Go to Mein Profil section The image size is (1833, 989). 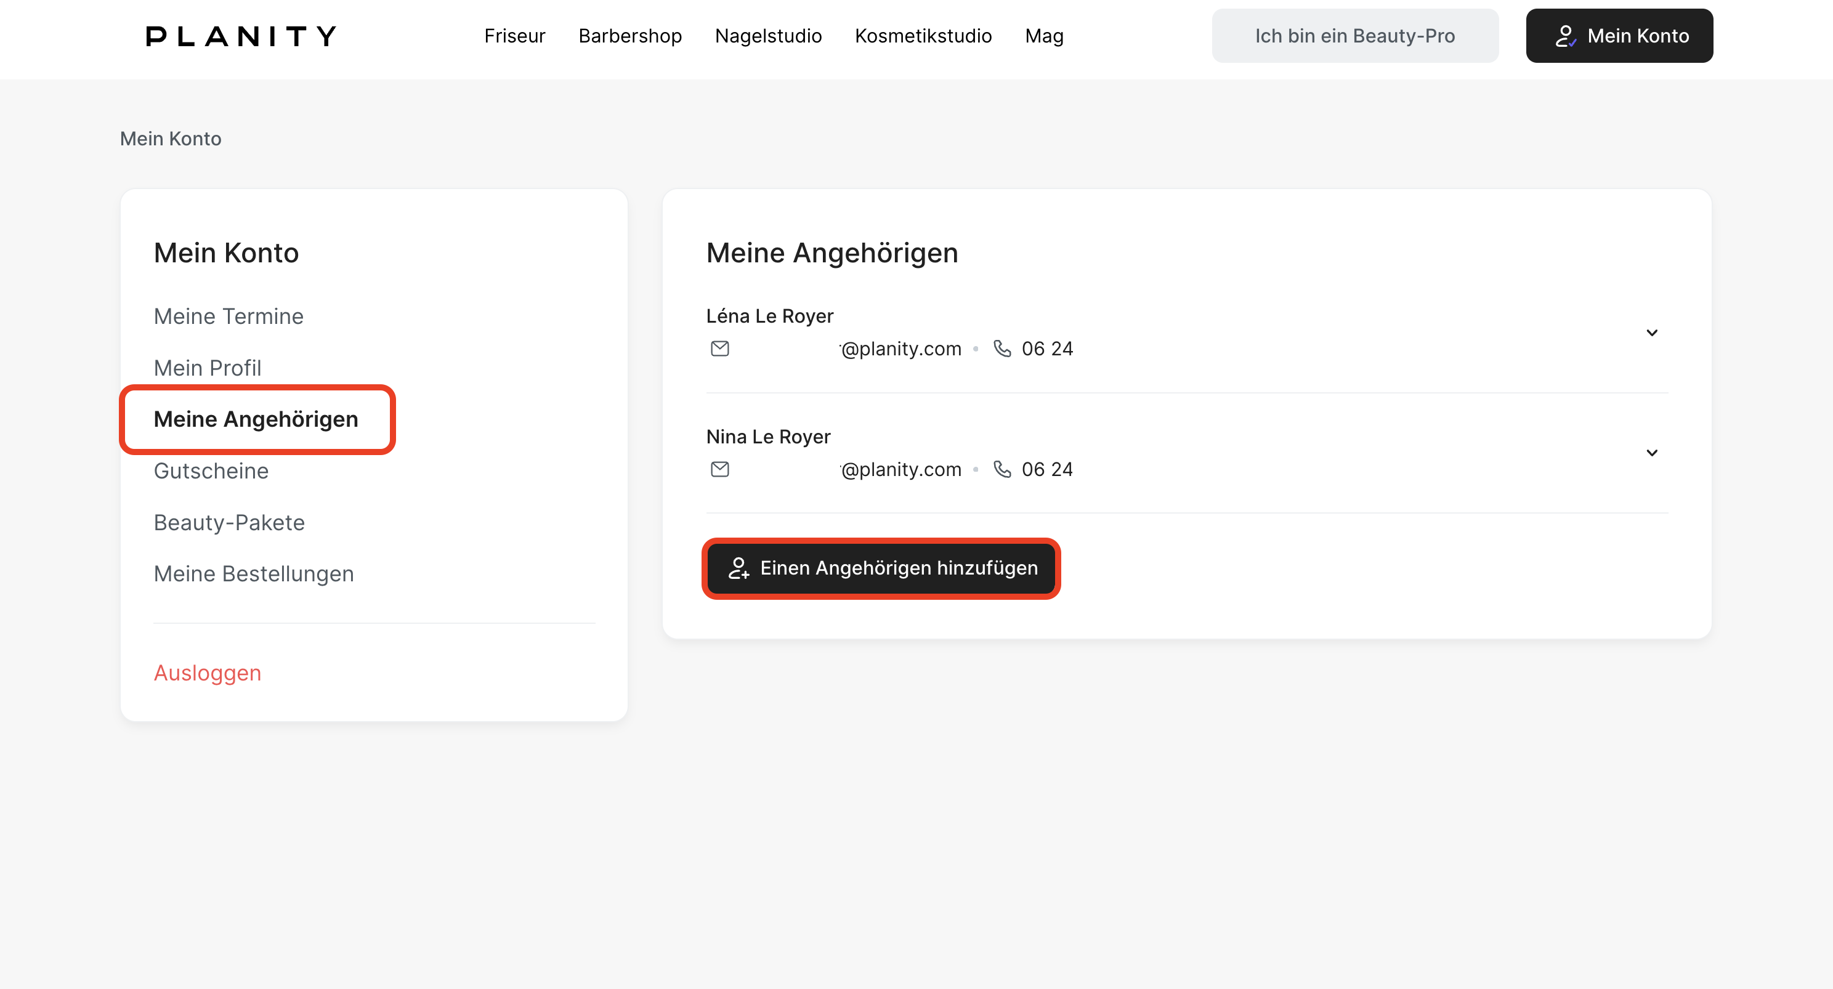tap(207, 368)
